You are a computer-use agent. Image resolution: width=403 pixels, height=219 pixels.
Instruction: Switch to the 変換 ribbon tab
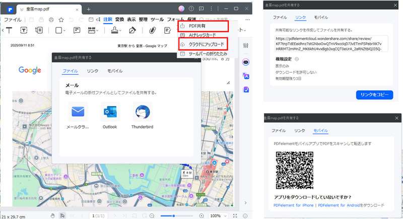[x=119, y=20]
